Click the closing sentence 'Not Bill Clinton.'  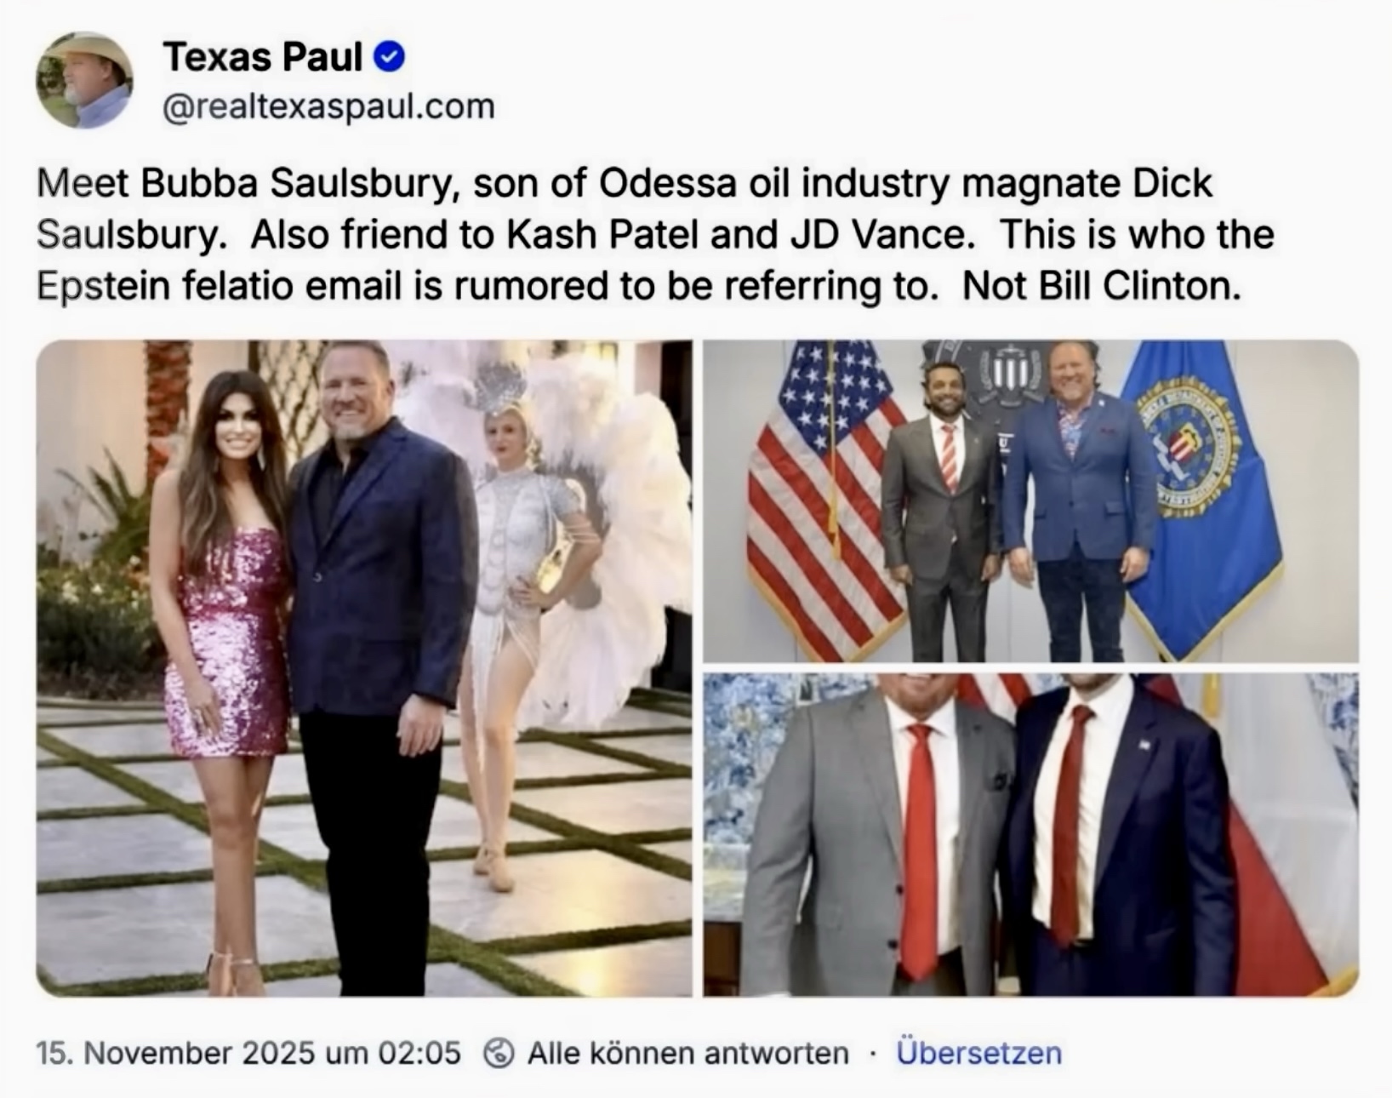[x=1102, y=286]
